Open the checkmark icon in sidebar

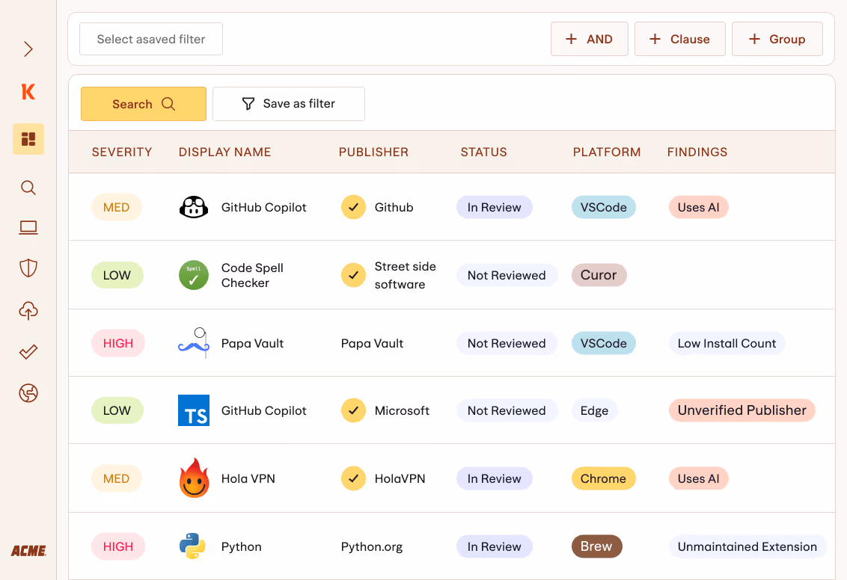click(x=28, y=352)
